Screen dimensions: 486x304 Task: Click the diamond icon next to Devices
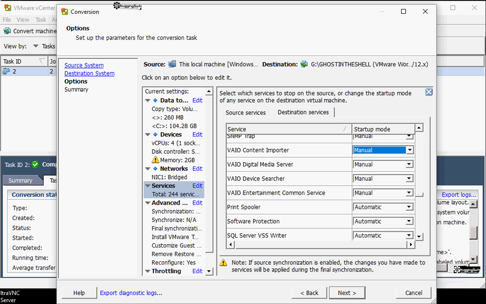[x=155, y=134]
